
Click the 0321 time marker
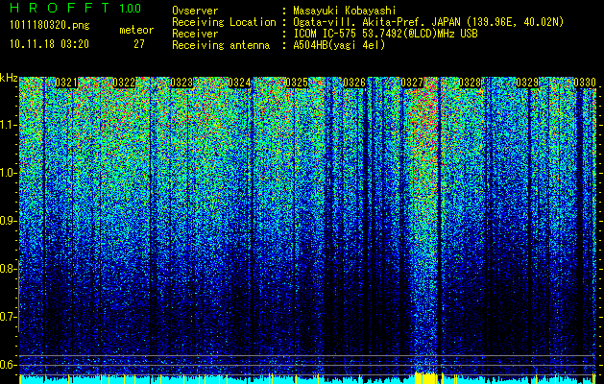pyautogui.click(x=66, y=83)
